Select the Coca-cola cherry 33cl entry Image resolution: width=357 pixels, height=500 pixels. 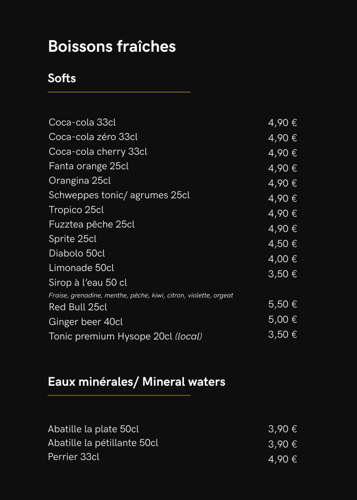98,151
